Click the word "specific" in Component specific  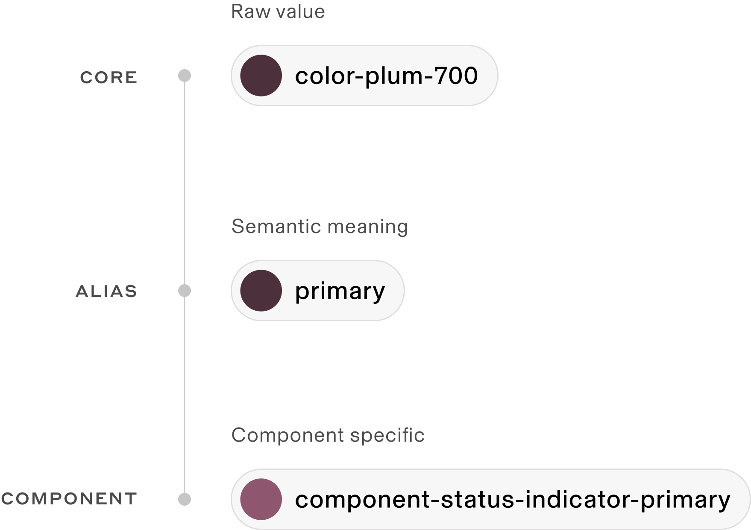coord(387,435)
